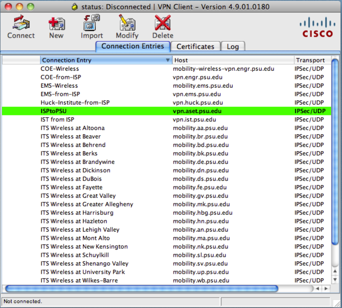342x308 pixels.
Task: Click the Not connected status text
Action: coord(23,301)
